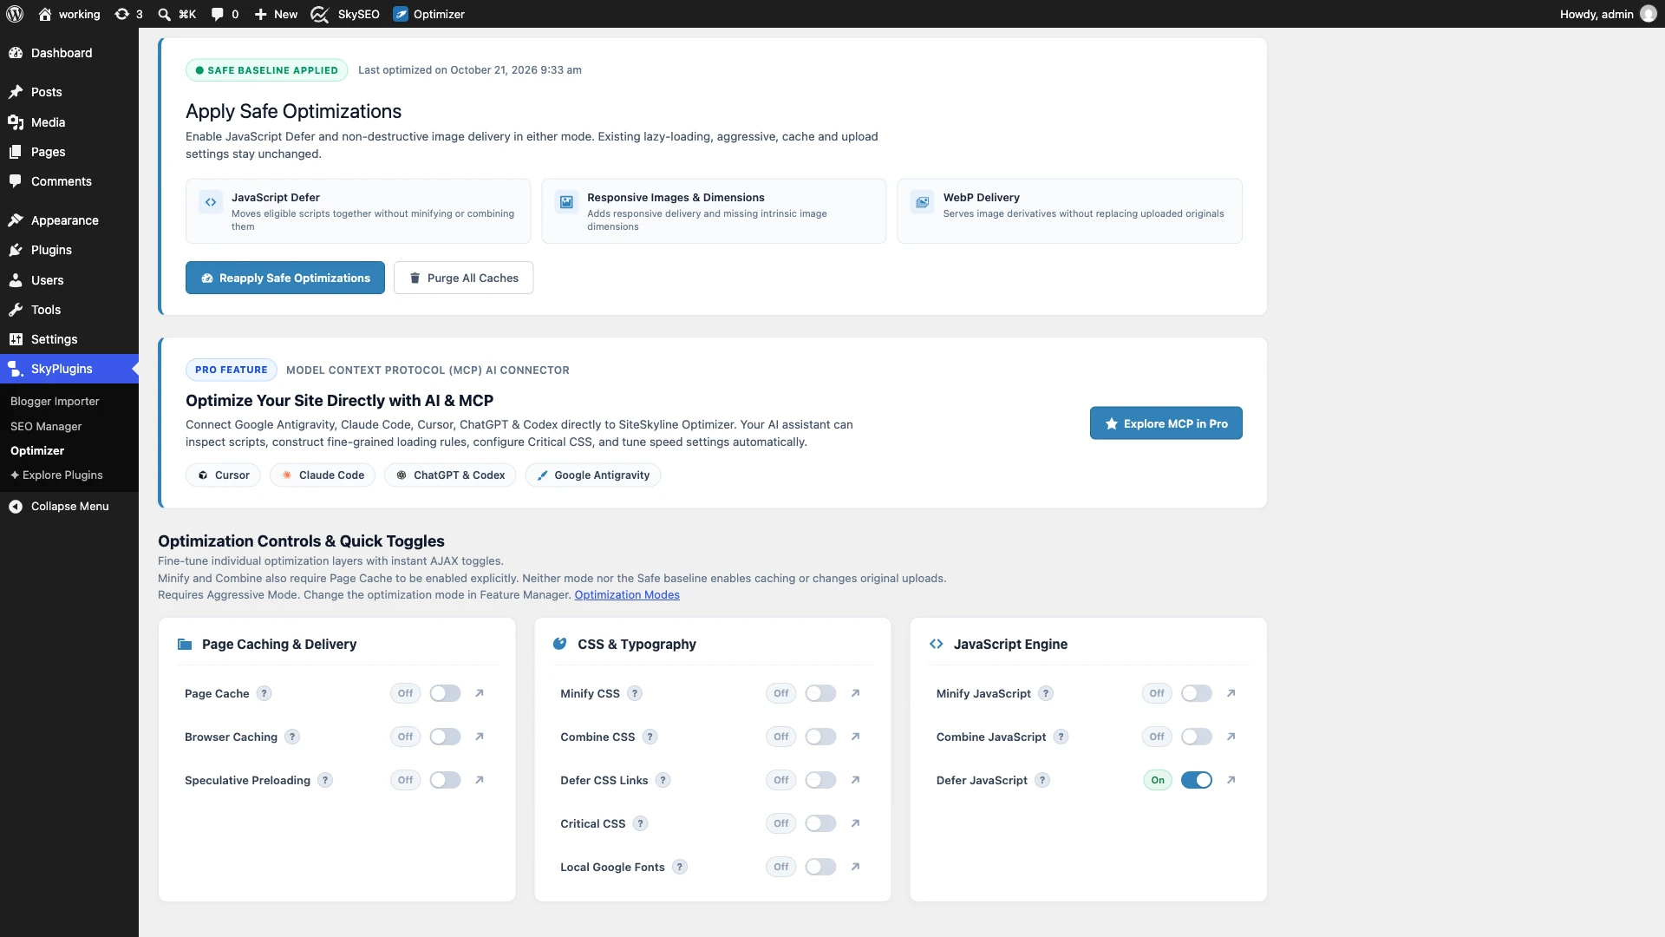Turn on Combine CSS switch
Viewport: 1665px width, 937px height.
(x=820, y=737)
